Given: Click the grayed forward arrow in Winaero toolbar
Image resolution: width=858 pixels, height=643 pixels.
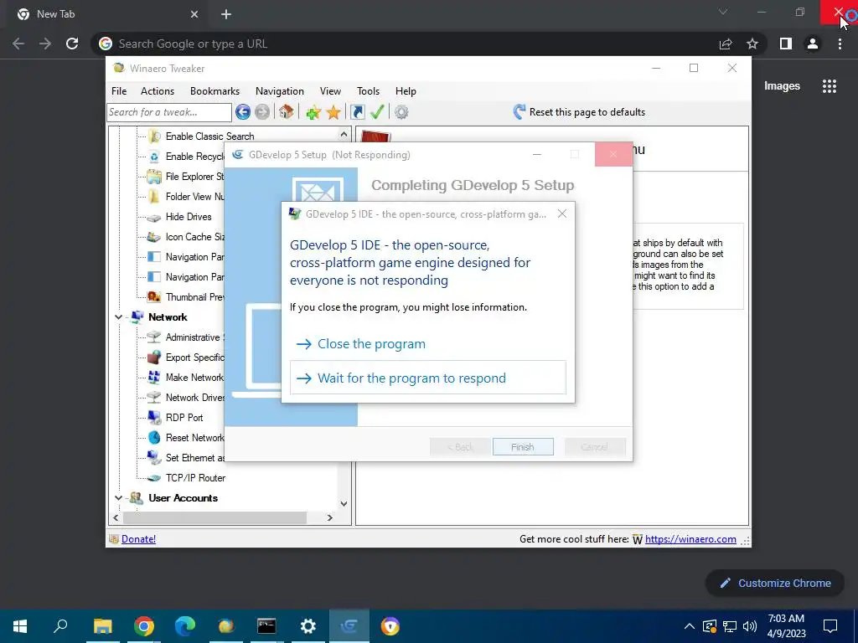Looking at the screenshot, I should pos(262,112).
